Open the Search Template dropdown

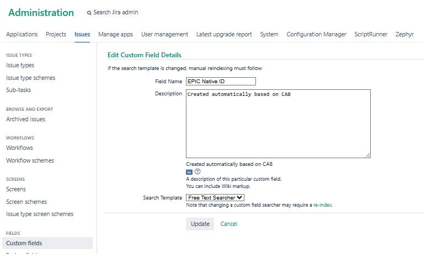[x=215, y=197]
